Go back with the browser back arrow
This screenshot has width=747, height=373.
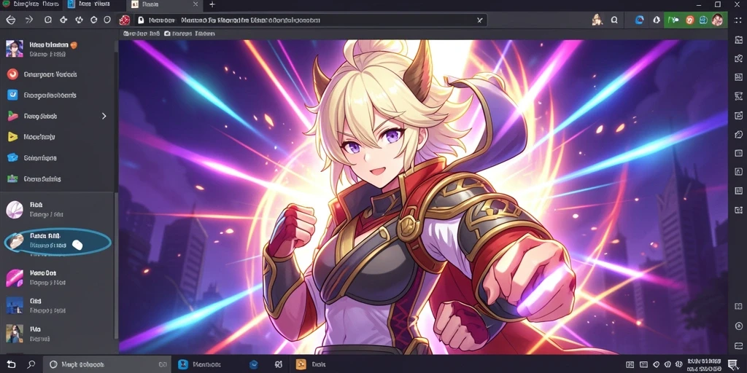[x=10, y=20]
